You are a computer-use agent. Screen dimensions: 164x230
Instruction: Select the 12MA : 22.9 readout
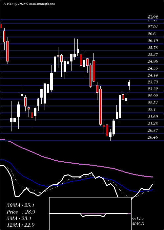(x=20, y=225)
